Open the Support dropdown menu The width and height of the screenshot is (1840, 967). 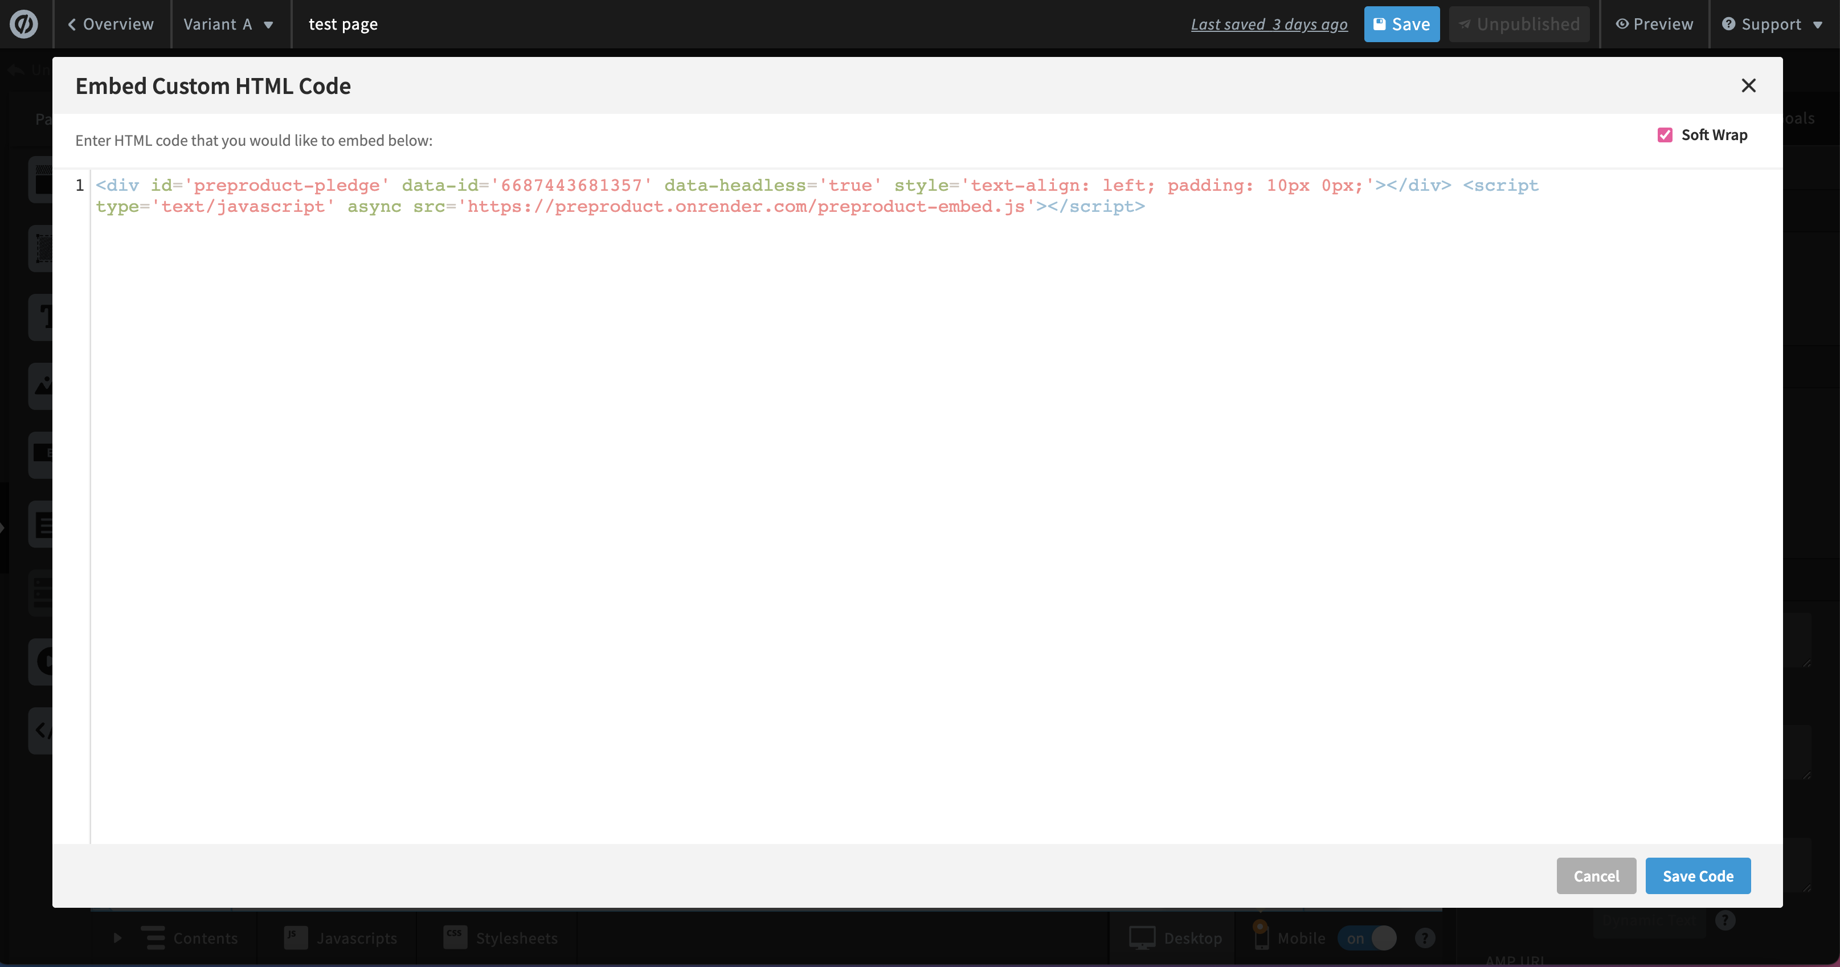coord(1772,24)
